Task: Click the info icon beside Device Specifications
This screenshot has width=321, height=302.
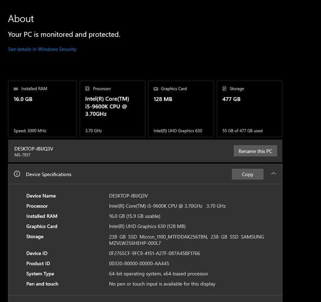Action: (17, 174)
